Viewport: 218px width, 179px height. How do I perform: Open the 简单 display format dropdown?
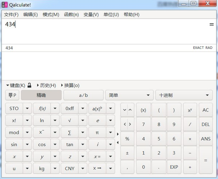point(130,95)
